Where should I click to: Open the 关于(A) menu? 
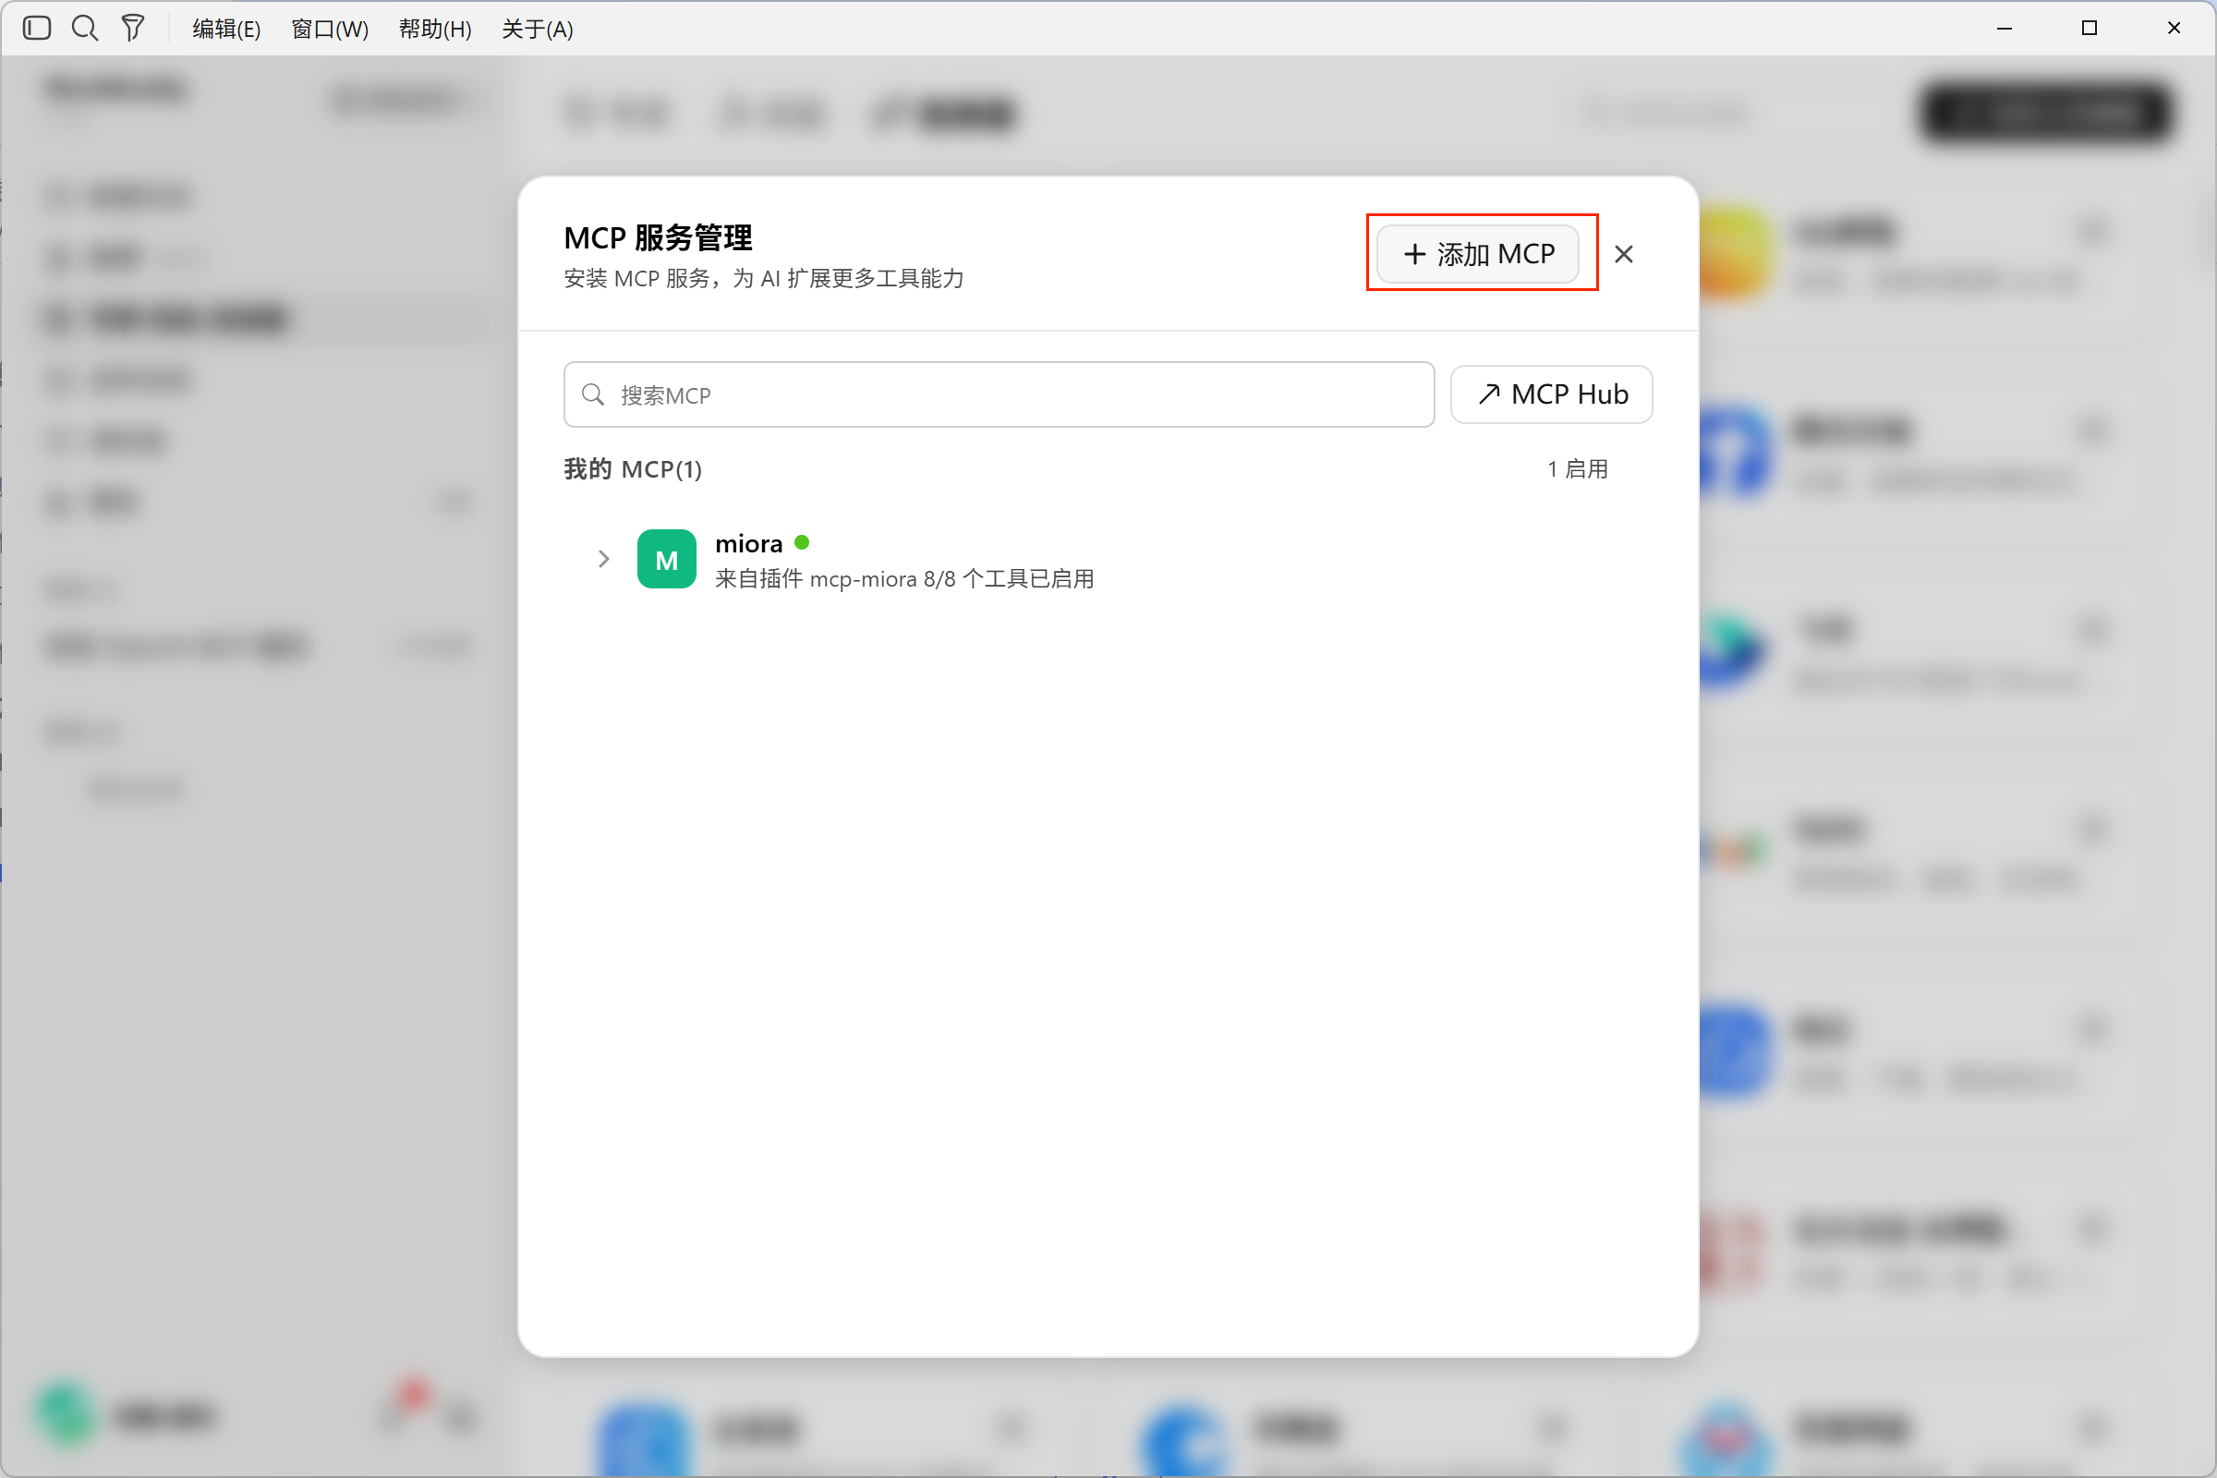(x=538, y=30)
